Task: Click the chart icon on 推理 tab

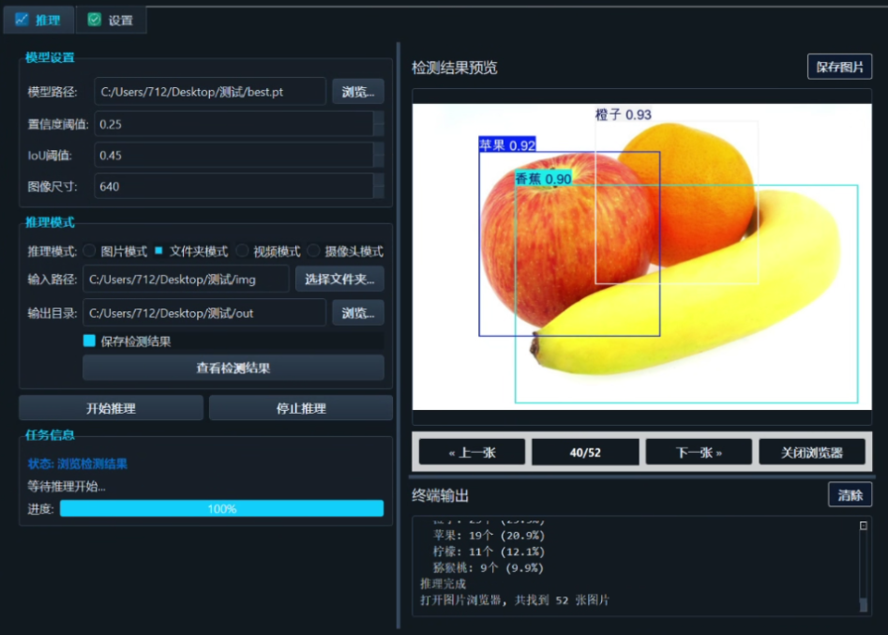Action: (23, 20)
